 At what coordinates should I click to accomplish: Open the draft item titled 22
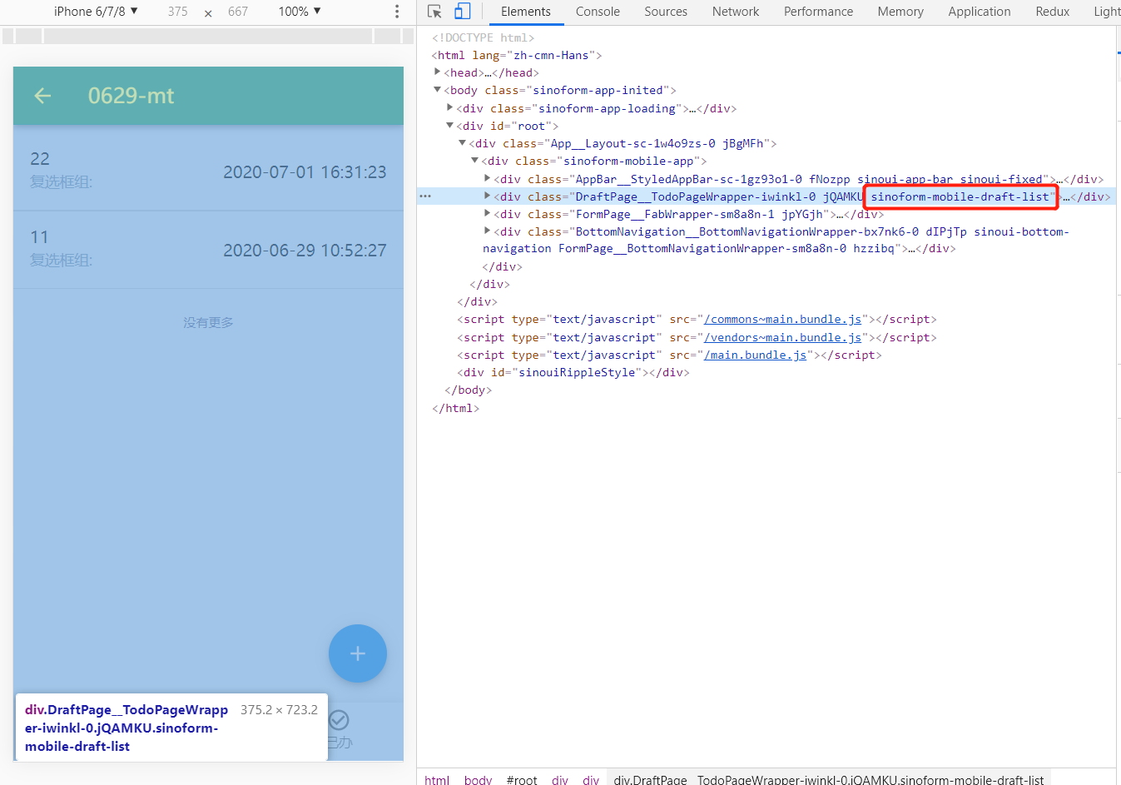[208, 171]
